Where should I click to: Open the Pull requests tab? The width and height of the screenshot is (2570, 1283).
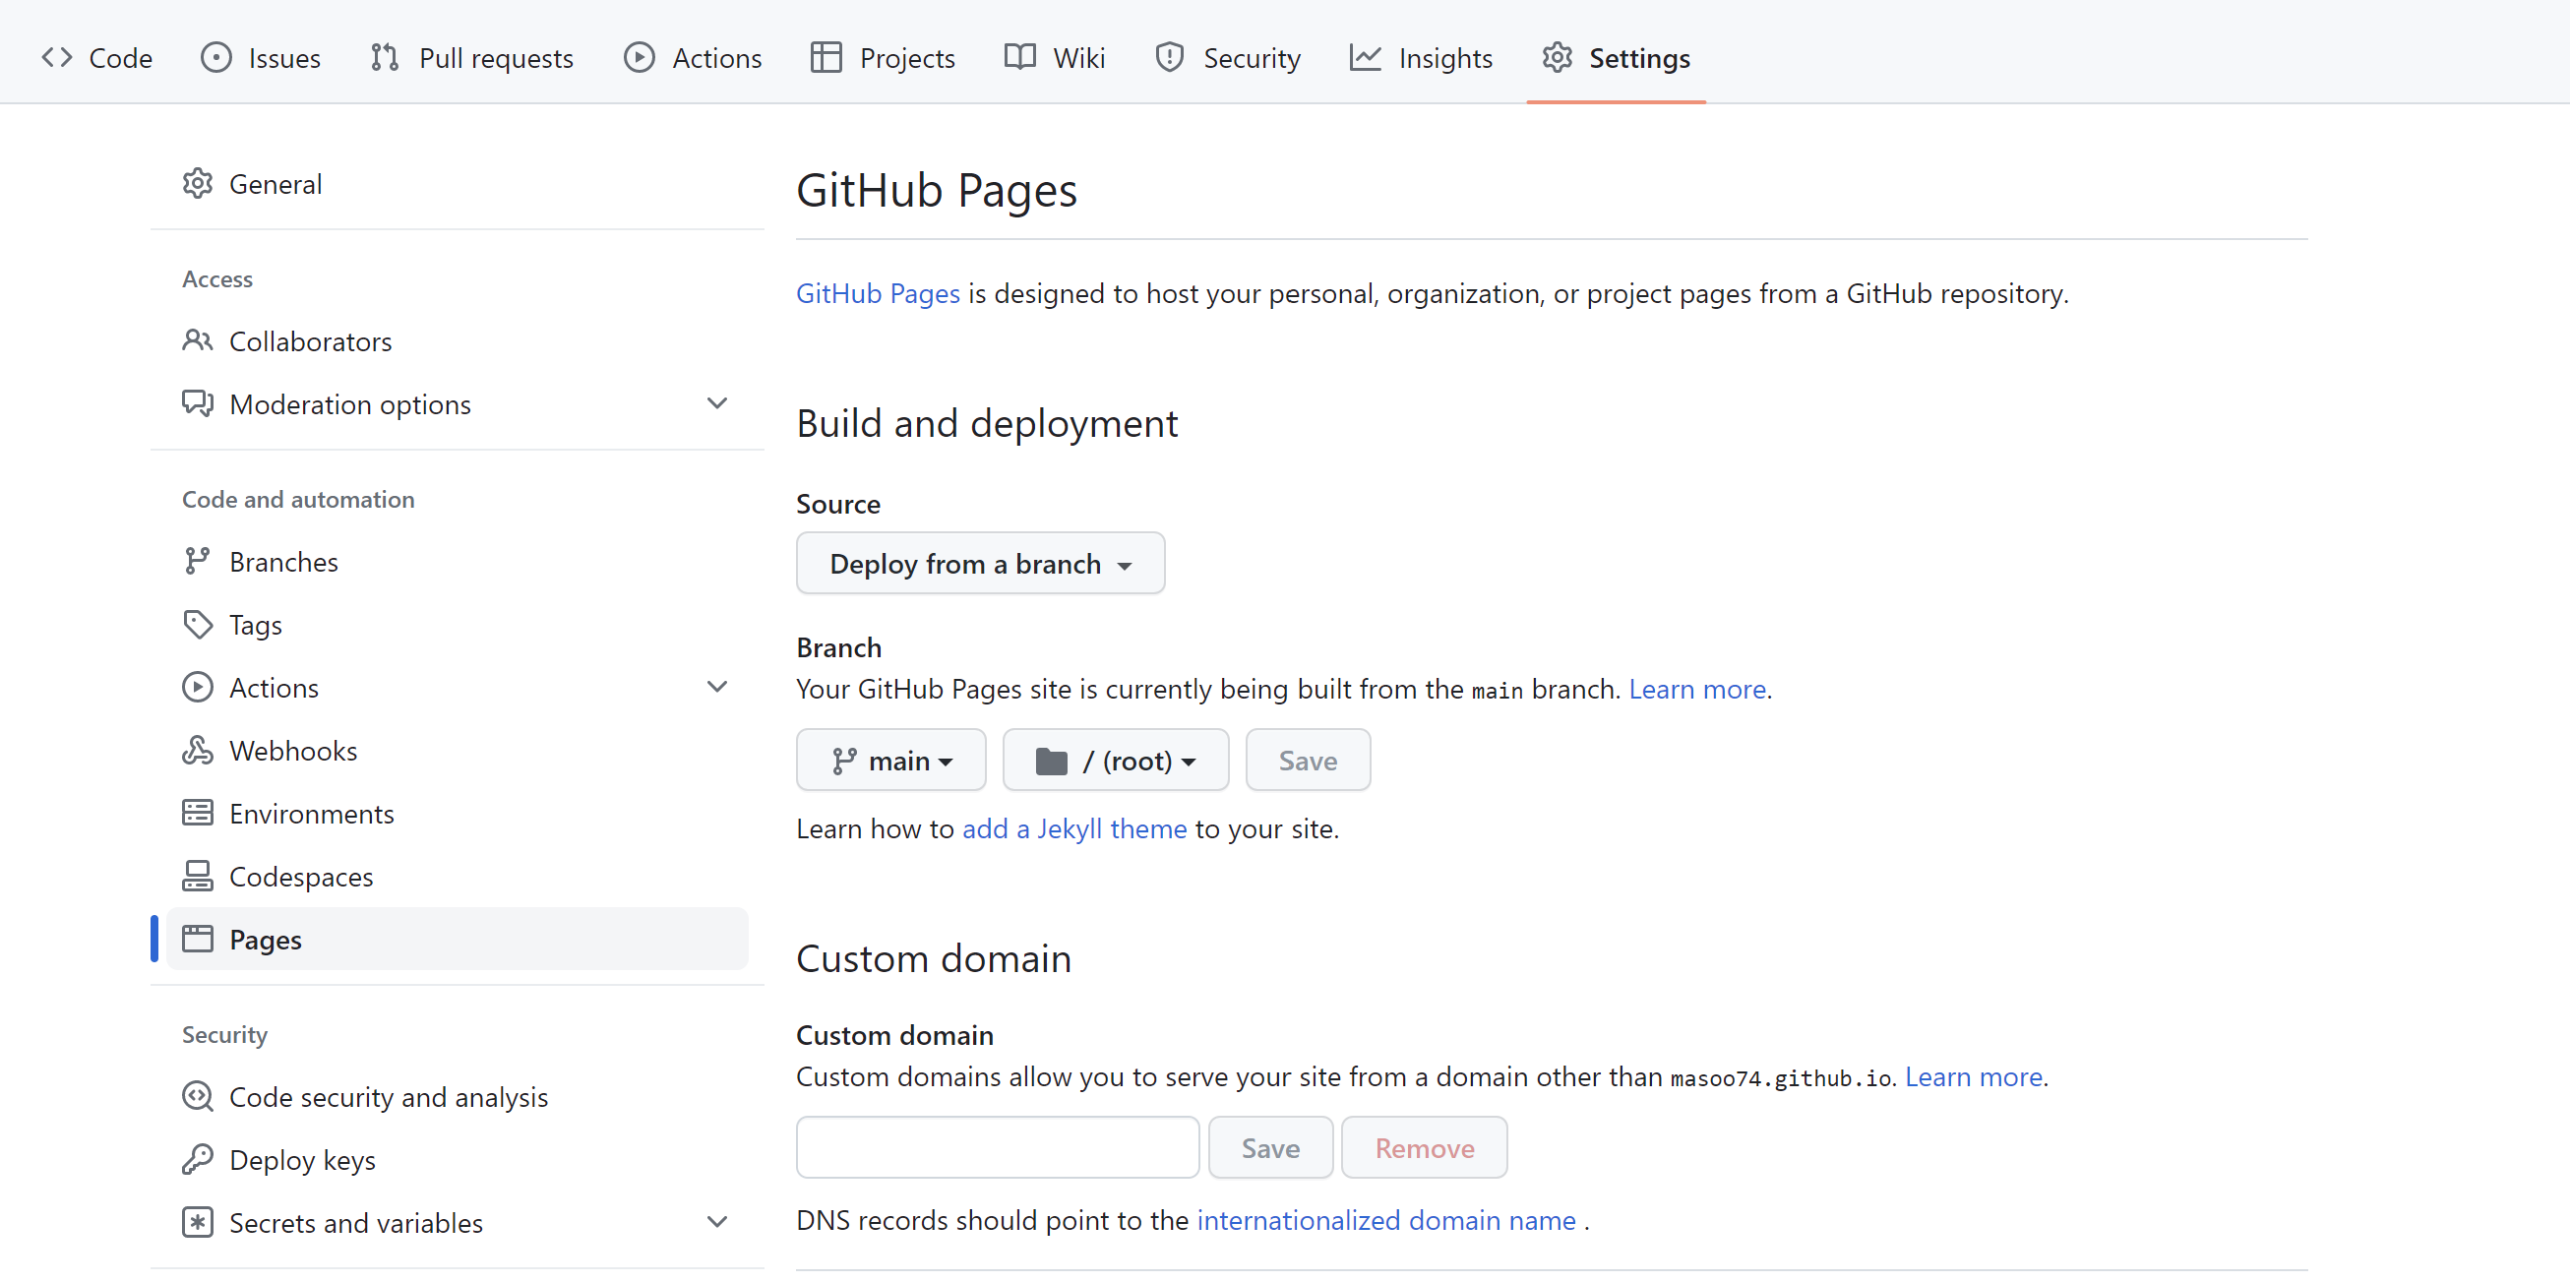(x=472, y=58)
